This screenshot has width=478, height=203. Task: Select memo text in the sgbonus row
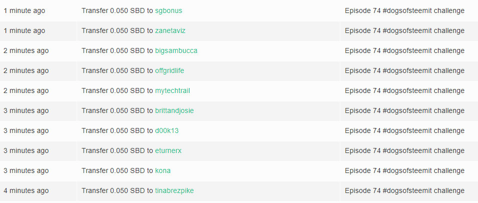pyautogui.click(x=404, y=11)
